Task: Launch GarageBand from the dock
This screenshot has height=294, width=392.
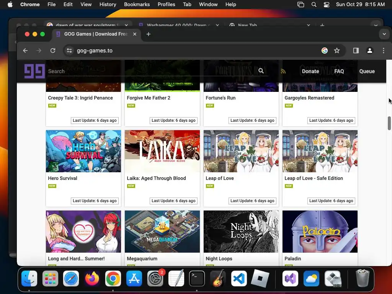Action: click(x=218, y=279)
